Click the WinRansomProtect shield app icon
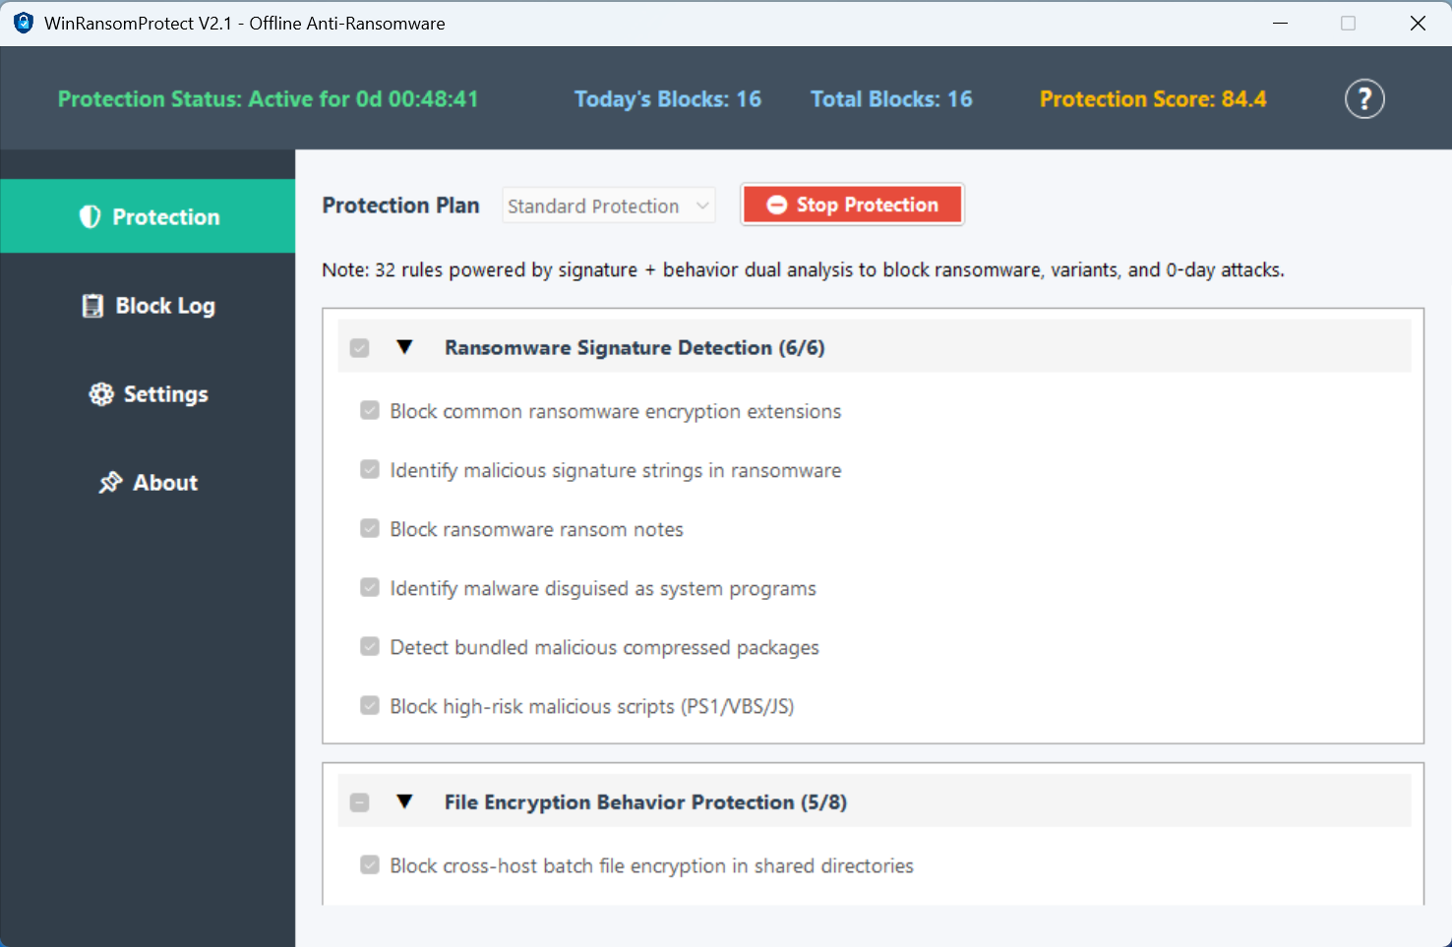 point(24,23)
